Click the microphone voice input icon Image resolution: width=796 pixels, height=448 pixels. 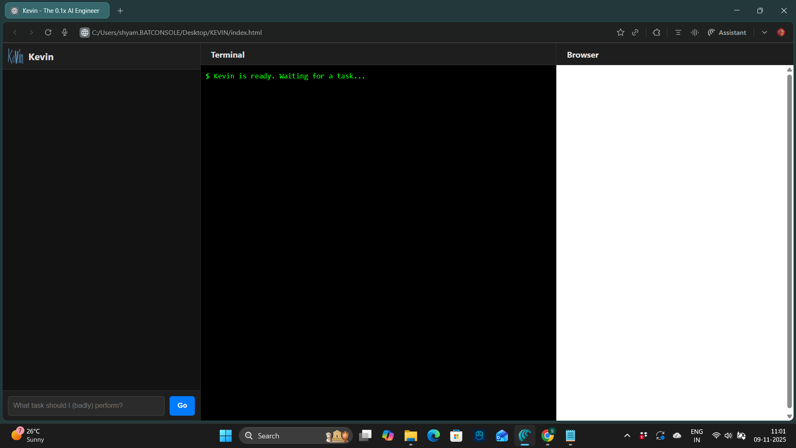click(x=65, y=32)
